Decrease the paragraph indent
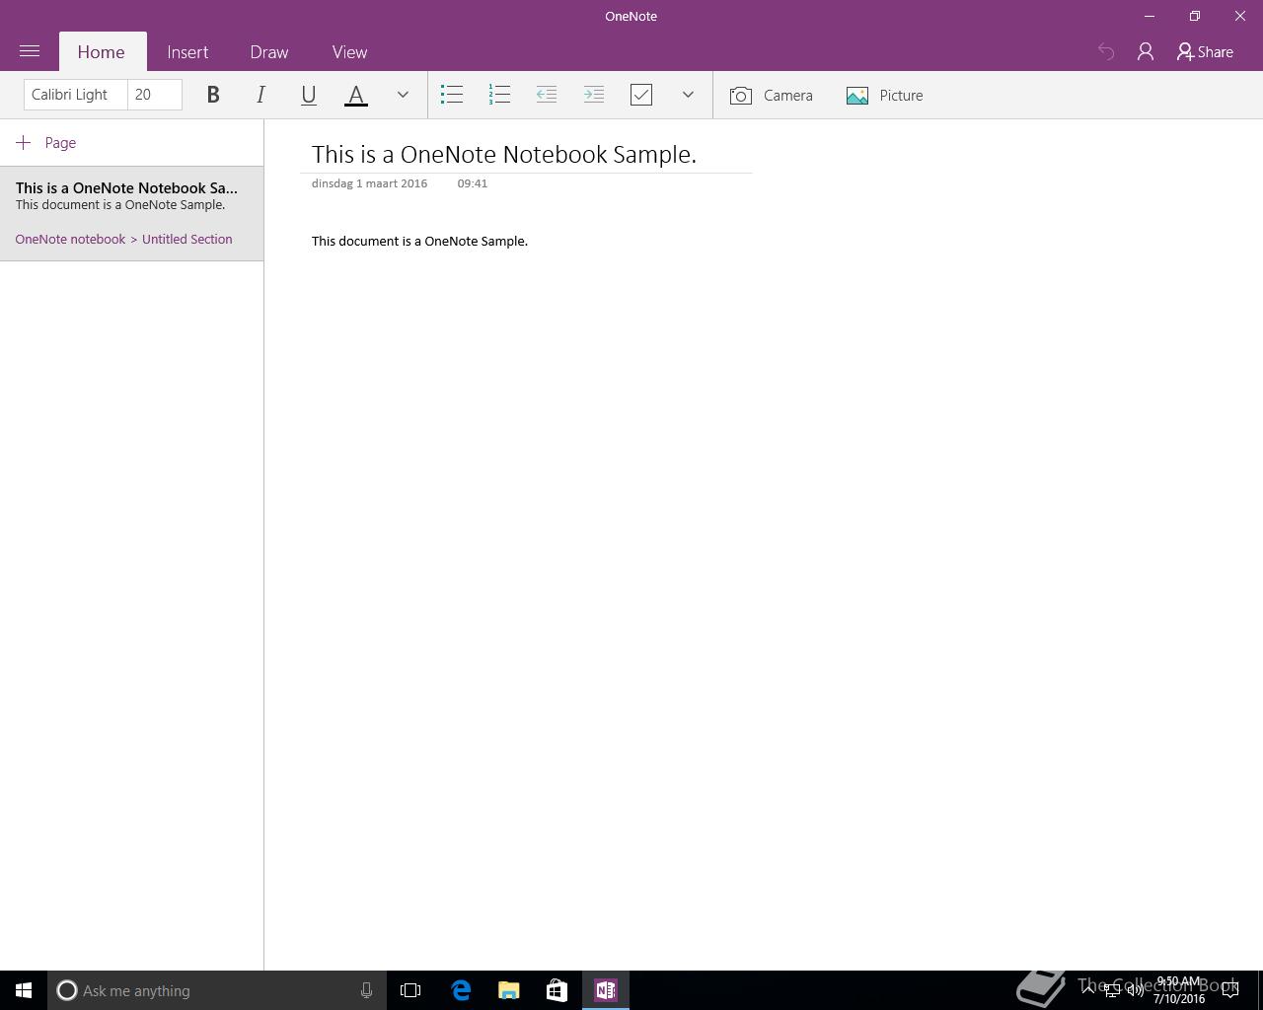The height and width of the screenshot is (1010, 1263). 547,95
